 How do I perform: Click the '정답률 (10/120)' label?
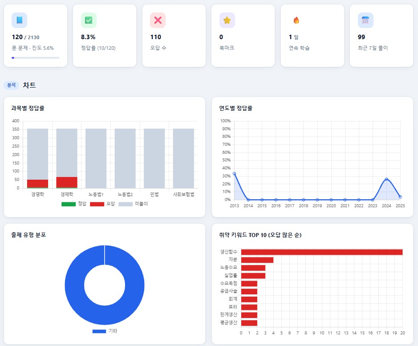98,48
